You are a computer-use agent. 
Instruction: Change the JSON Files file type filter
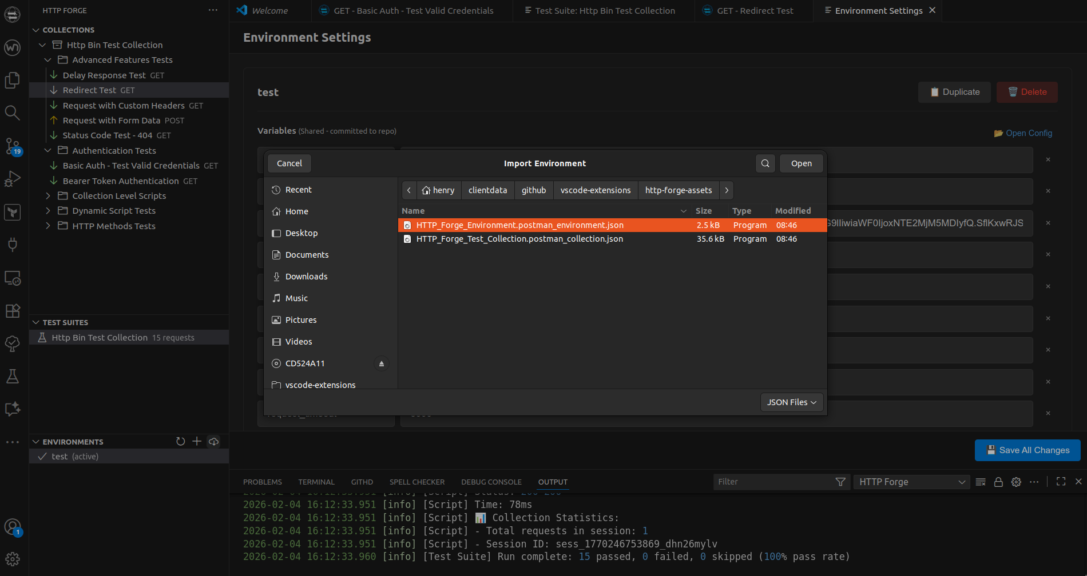pos(791,402)
